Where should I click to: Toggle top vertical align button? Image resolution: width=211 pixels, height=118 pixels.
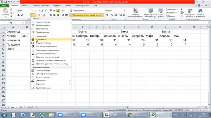tap(51, 10)
